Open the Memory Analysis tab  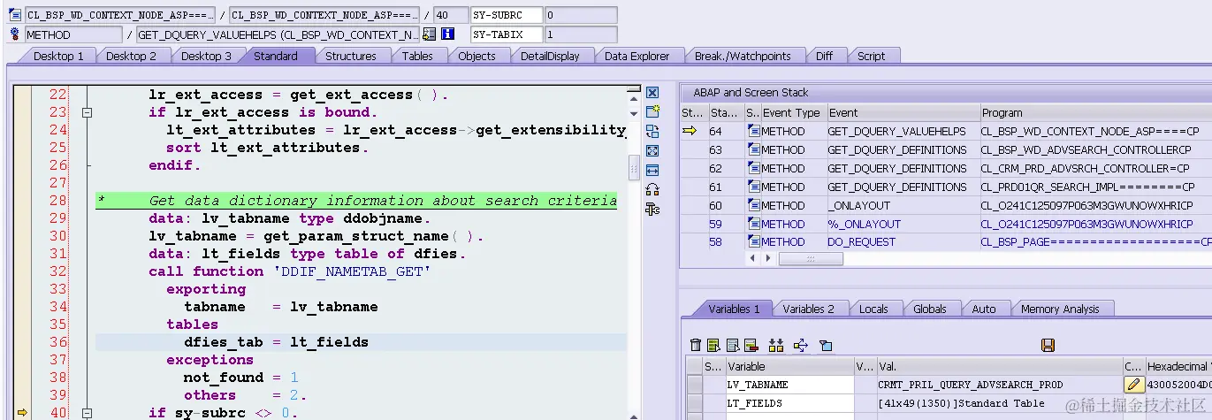[1060, 309]
